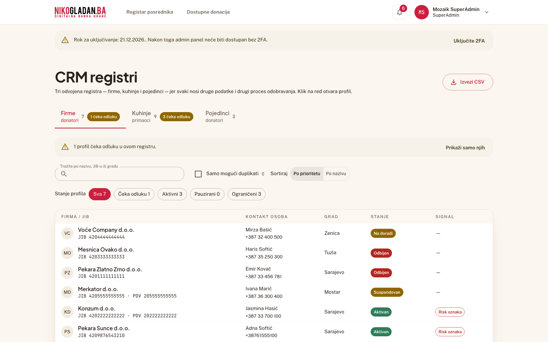Click the 'FIRMA / JIB' column header
The height and width of the screenshot is (342, 548).
(x=75, y=217)
